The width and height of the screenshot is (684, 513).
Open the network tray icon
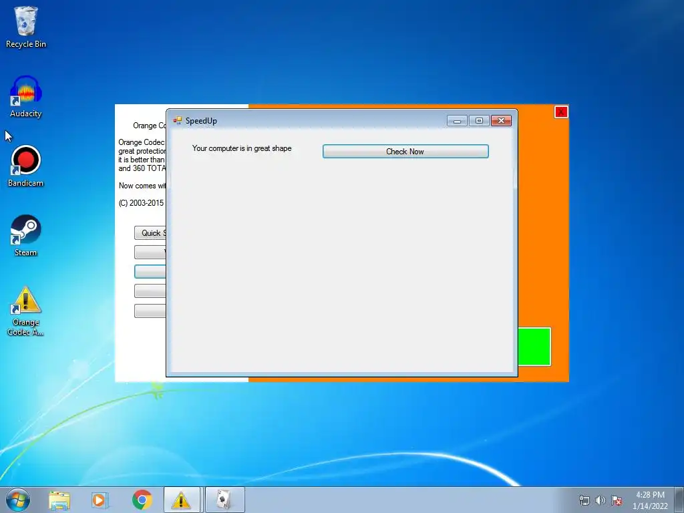(584, 500)
